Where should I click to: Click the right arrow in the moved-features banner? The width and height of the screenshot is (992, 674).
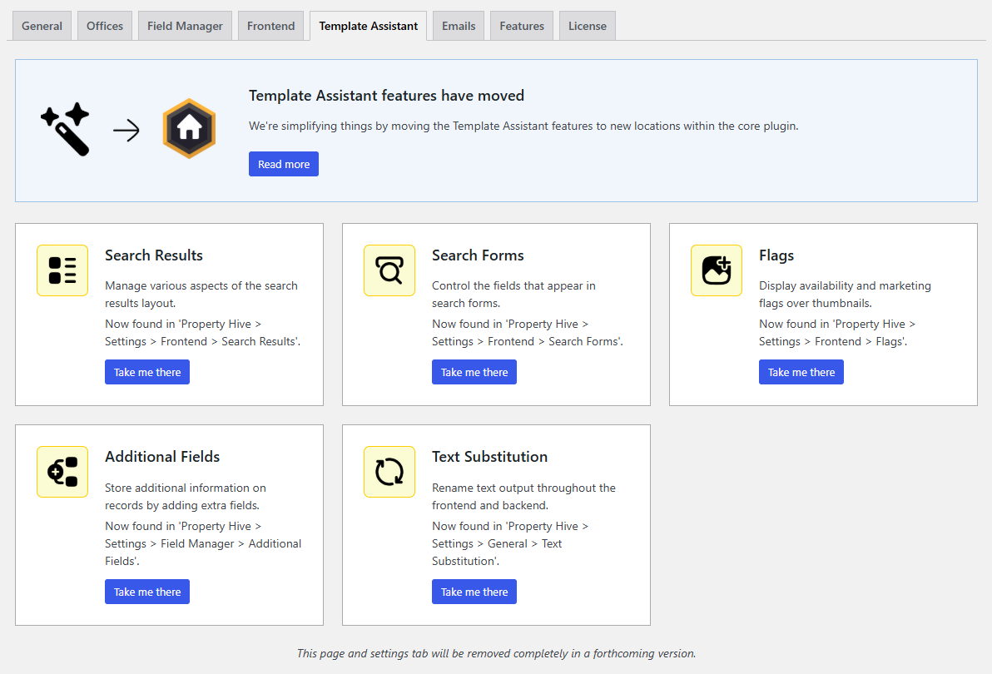127,130
